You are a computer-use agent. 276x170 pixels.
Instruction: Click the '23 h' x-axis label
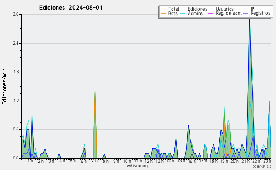[267, 161]
